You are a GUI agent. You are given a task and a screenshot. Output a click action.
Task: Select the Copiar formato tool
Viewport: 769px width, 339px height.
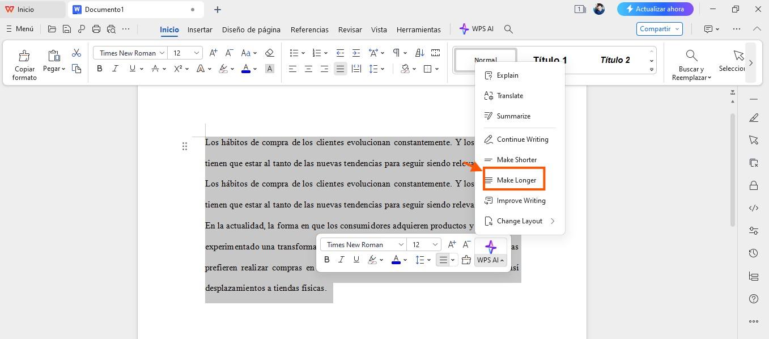pyautogui.click(x=24, y=63)
